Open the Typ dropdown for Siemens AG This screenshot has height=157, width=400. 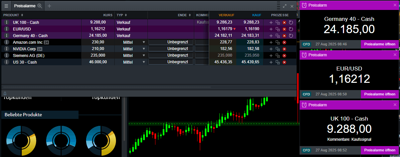(143, 55)
